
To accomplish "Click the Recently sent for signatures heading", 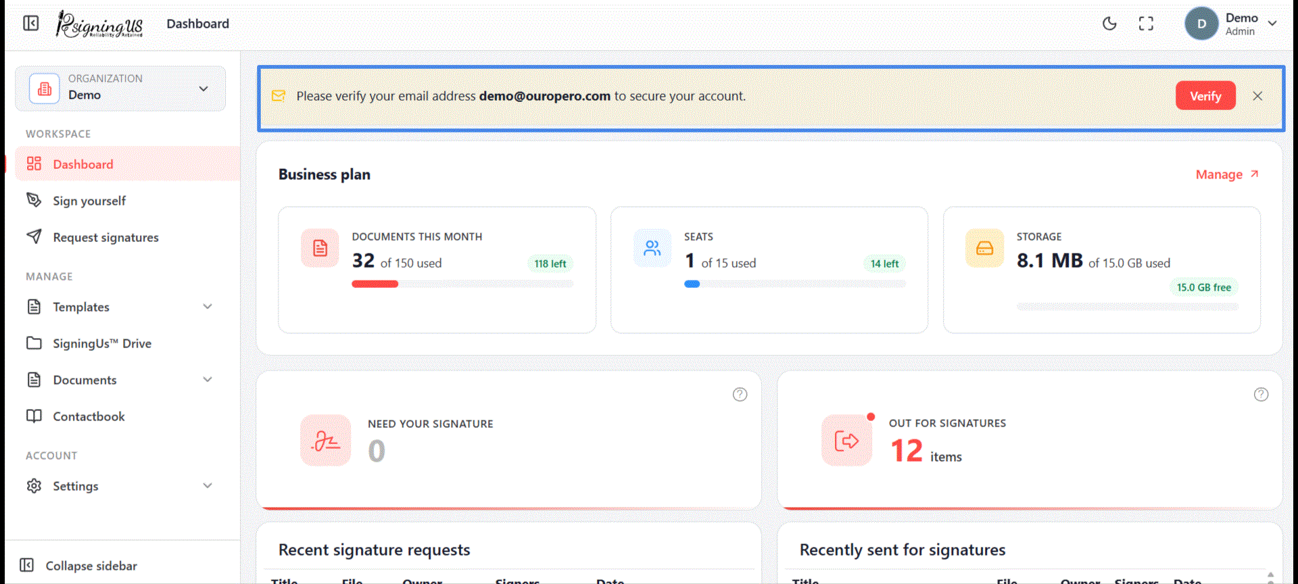I will coord(903,550).
